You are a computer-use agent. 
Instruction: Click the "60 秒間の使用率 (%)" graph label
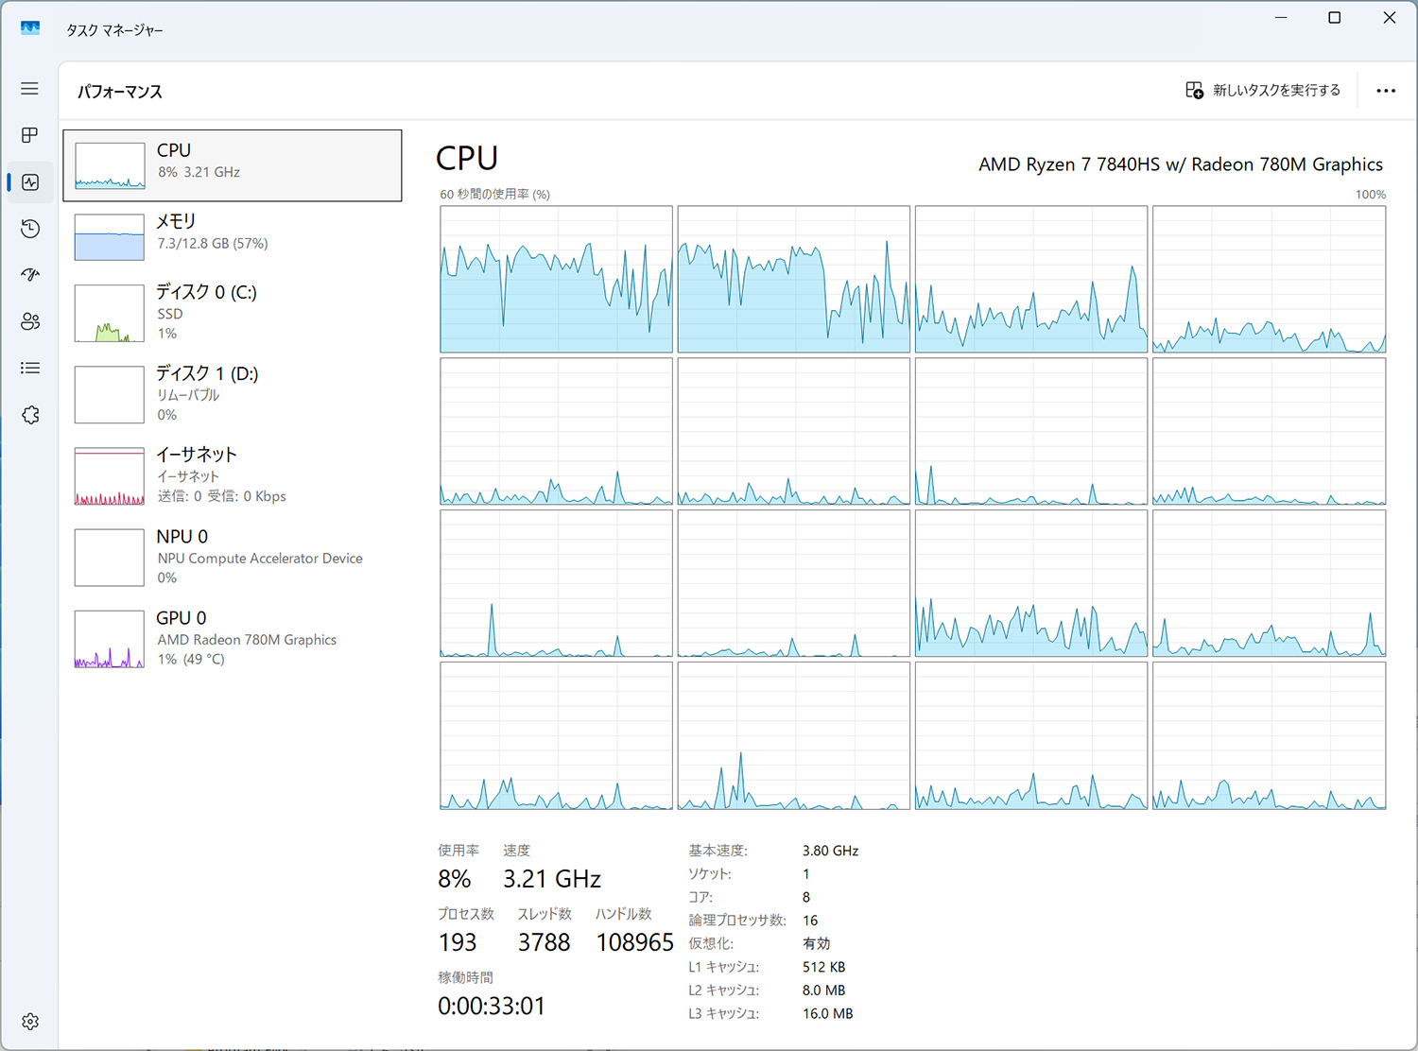click(494, 194)
